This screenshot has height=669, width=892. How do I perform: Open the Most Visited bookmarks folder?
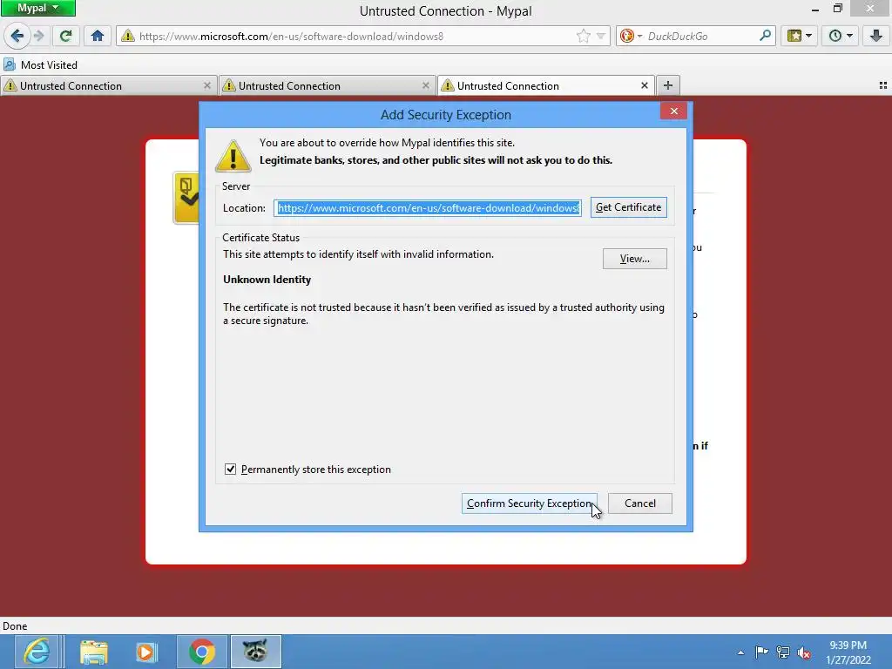click(x=40, y=64)
